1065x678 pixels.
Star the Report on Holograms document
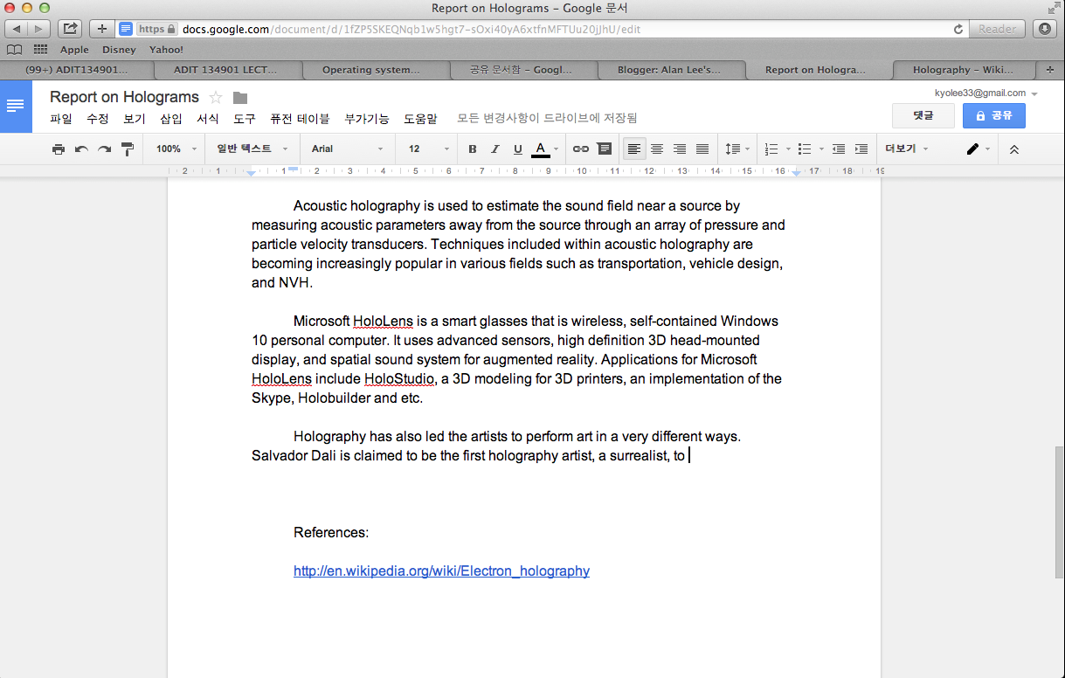pyautogui.click(x=216, y=97)
